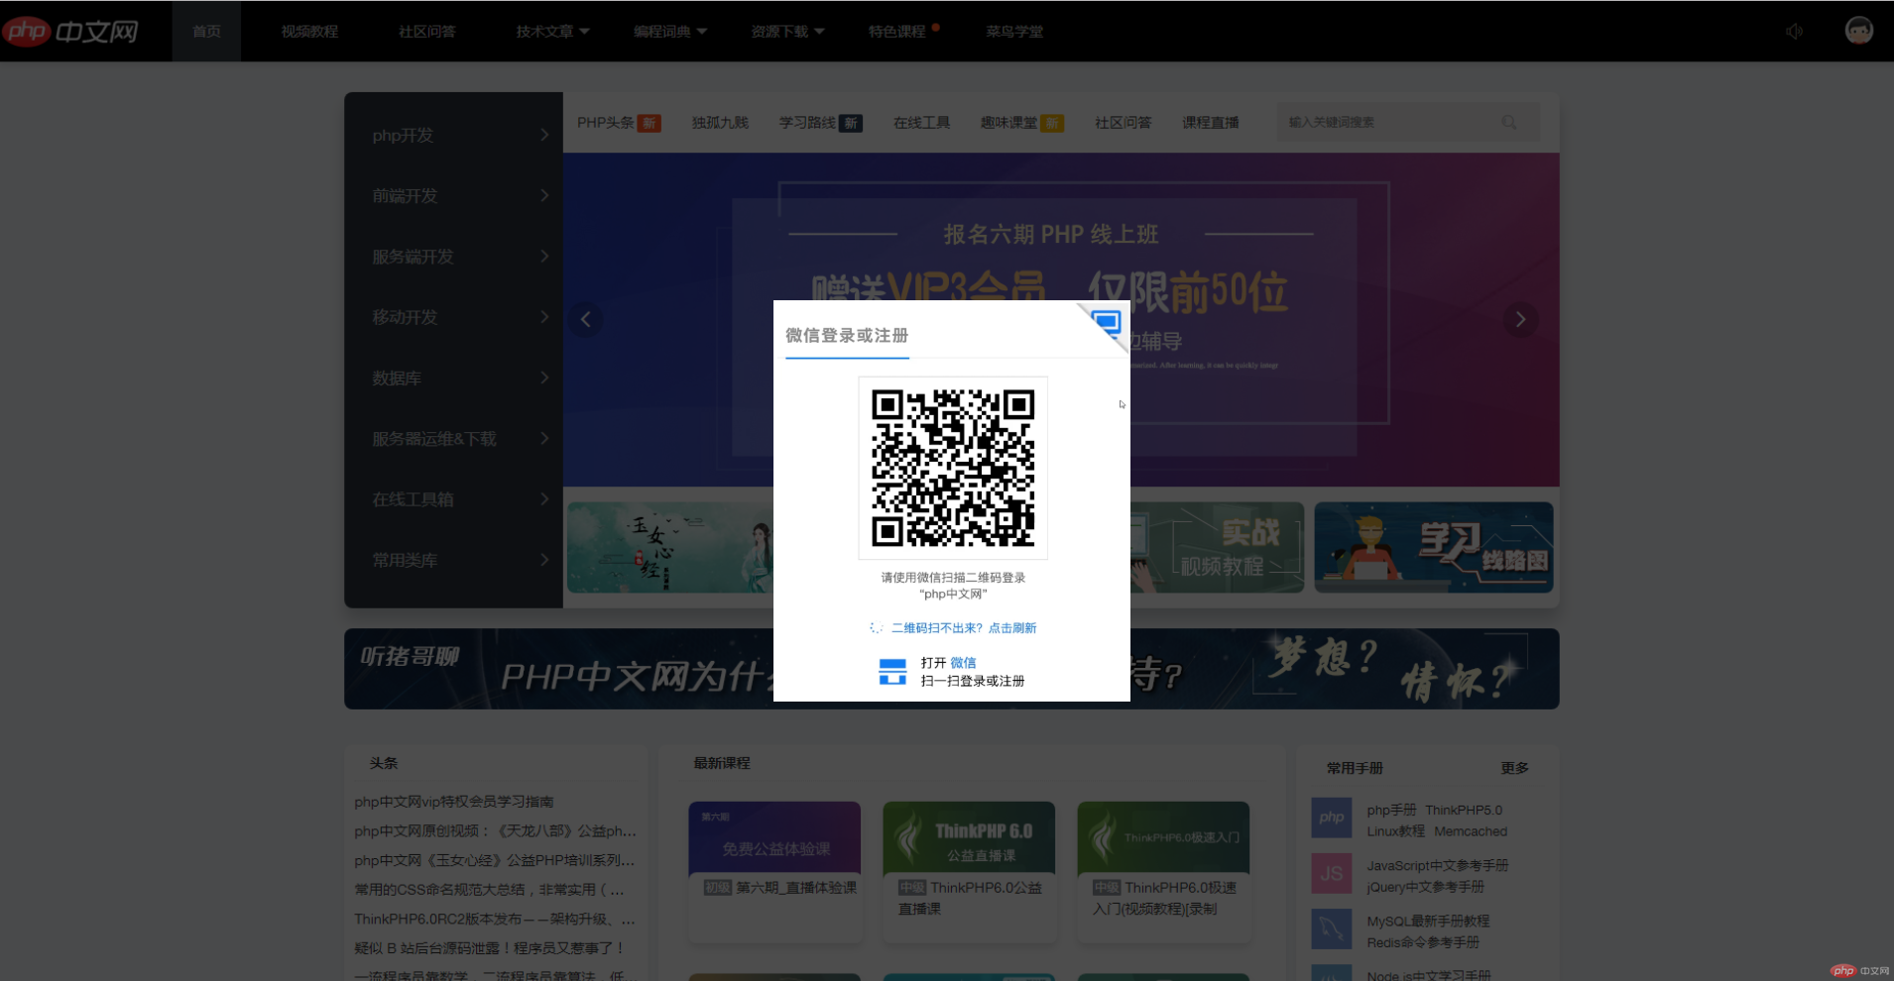1894x981 pixels.
Task: Click the search magnifier icon
Action: 1508,122
